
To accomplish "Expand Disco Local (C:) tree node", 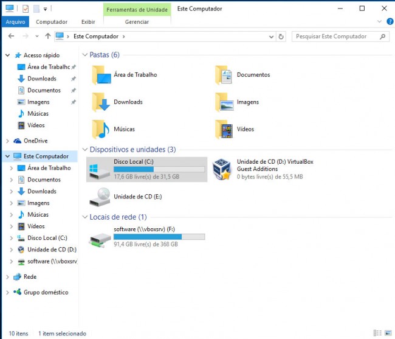I will pyautogui.click(x=12, y=238).
